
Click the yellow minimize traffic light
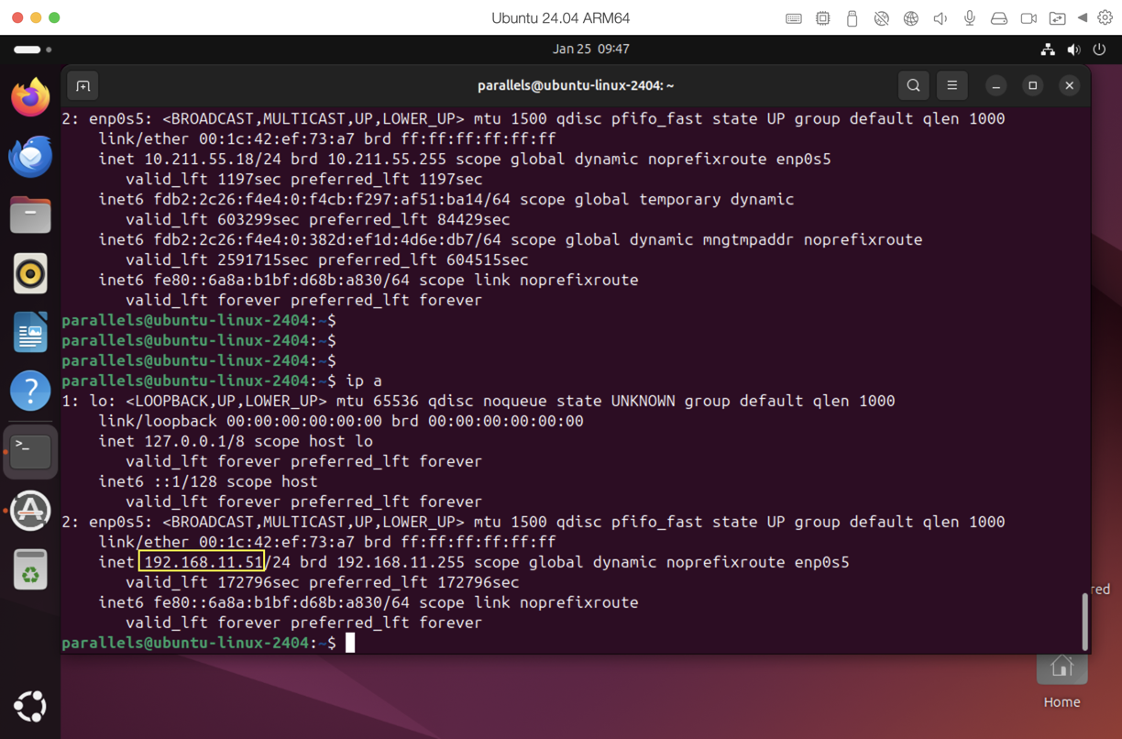click(36, 18)
